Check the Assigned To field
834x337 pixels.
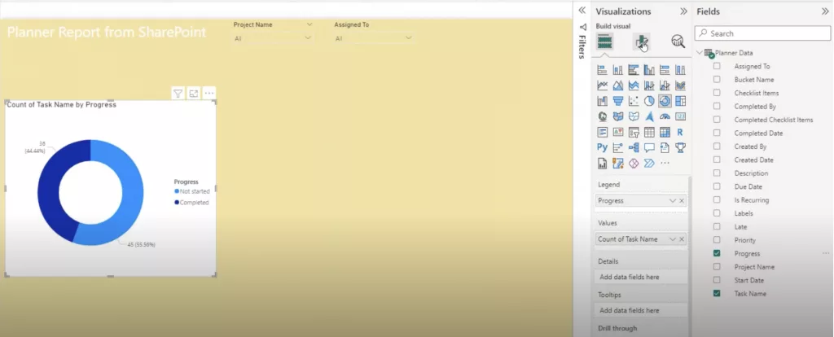717,67
